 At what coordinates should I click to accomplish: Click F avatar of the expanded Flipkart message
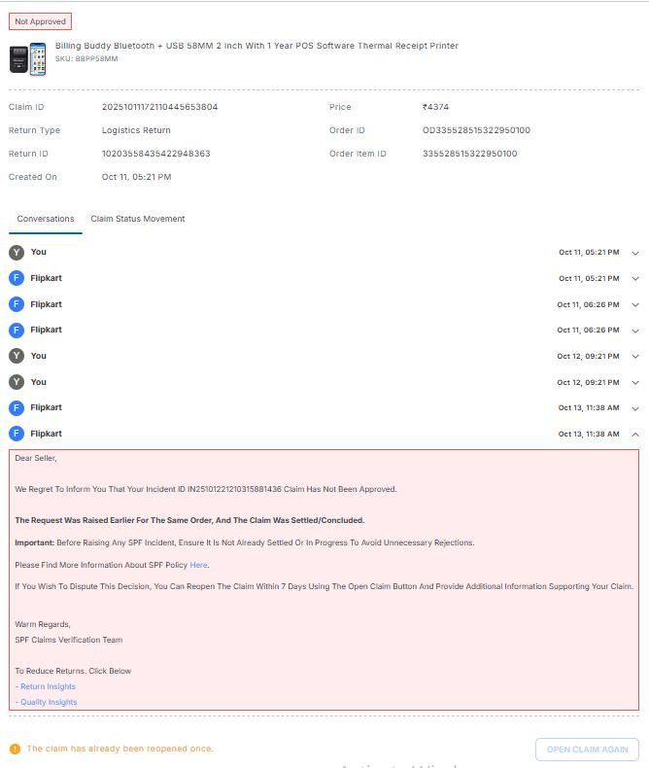[17, 434]
